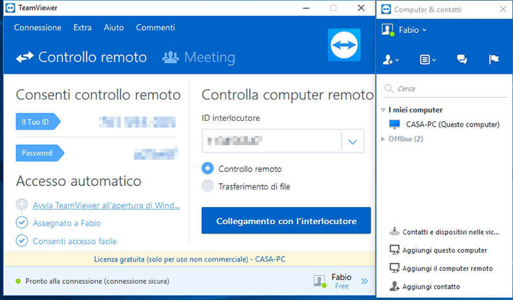Image resolution: width=513 pixels, height=300 pixels.
Task: Click the Aggiungi il computer remoto label
Action: 448,268
